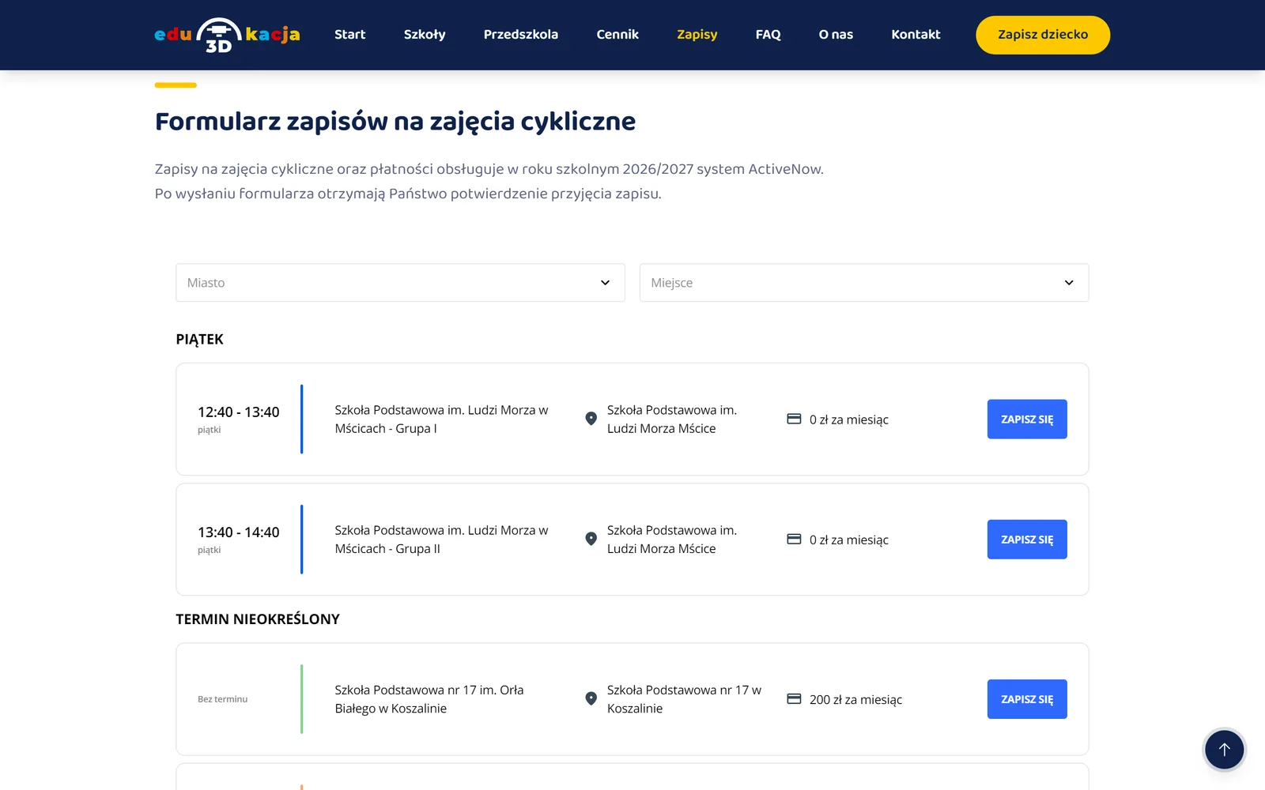Open the FAQ page
This screenshot has width=1265, height=790.
point(768,35)
